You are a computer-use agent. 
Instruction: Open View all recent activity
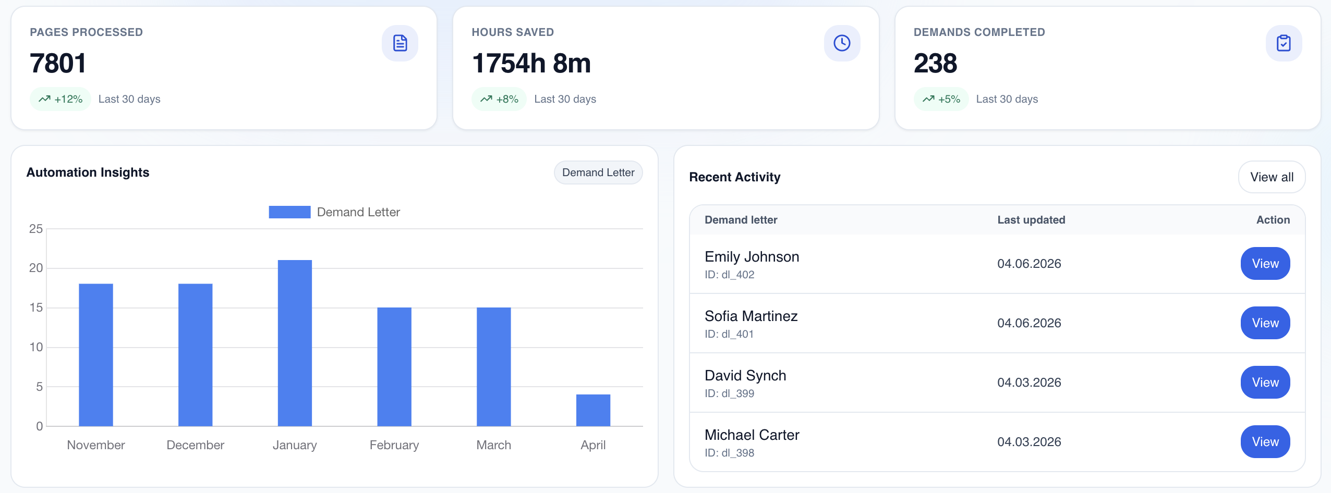coord(1271,177)
